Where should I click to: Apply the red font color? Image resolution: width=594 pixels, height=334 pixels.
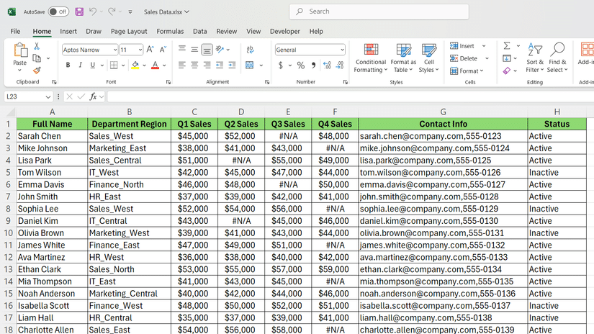click(155, 65)
